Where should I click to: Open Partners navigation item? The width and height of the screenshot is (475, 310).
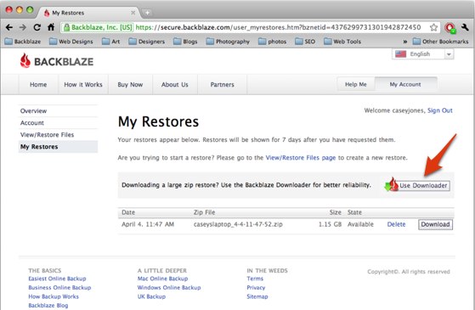click(x=223, y=85)
